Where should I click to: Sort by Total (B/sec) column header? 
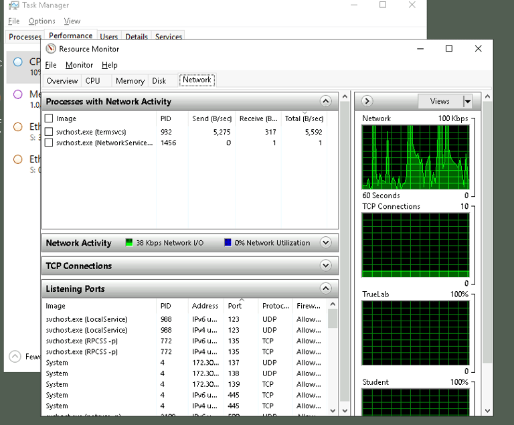pyautogui.click(x=305, y=118)
